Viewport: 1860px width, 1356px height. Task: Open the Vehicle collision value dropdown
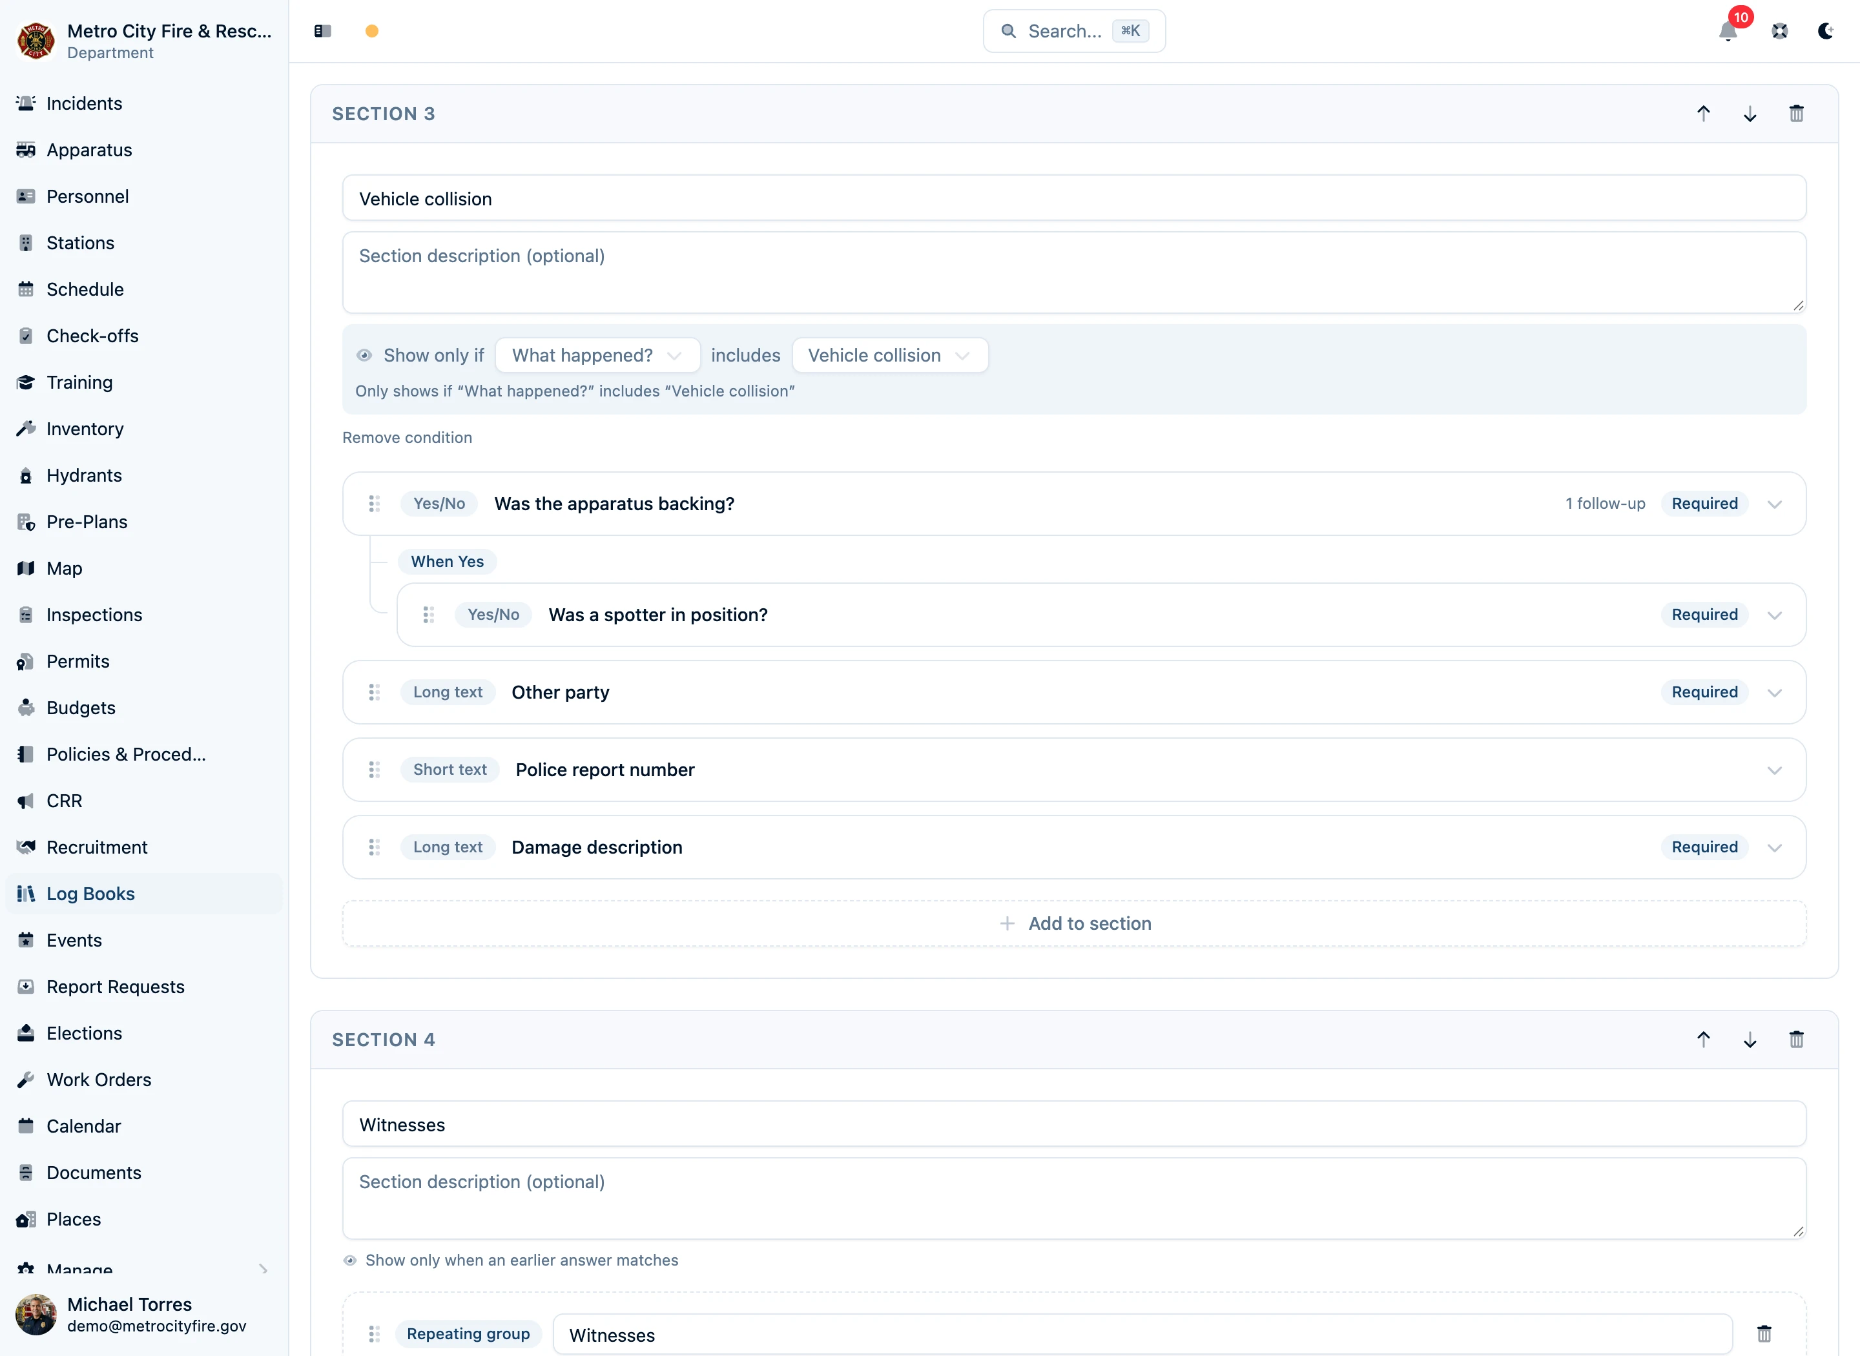[x=890, y=355]
